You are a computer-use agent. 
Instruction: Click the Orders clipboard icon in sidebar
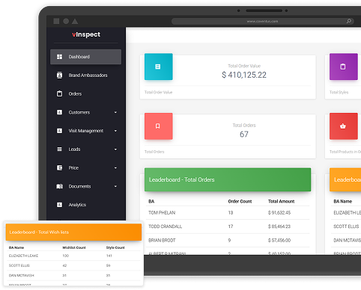[59, 93]
